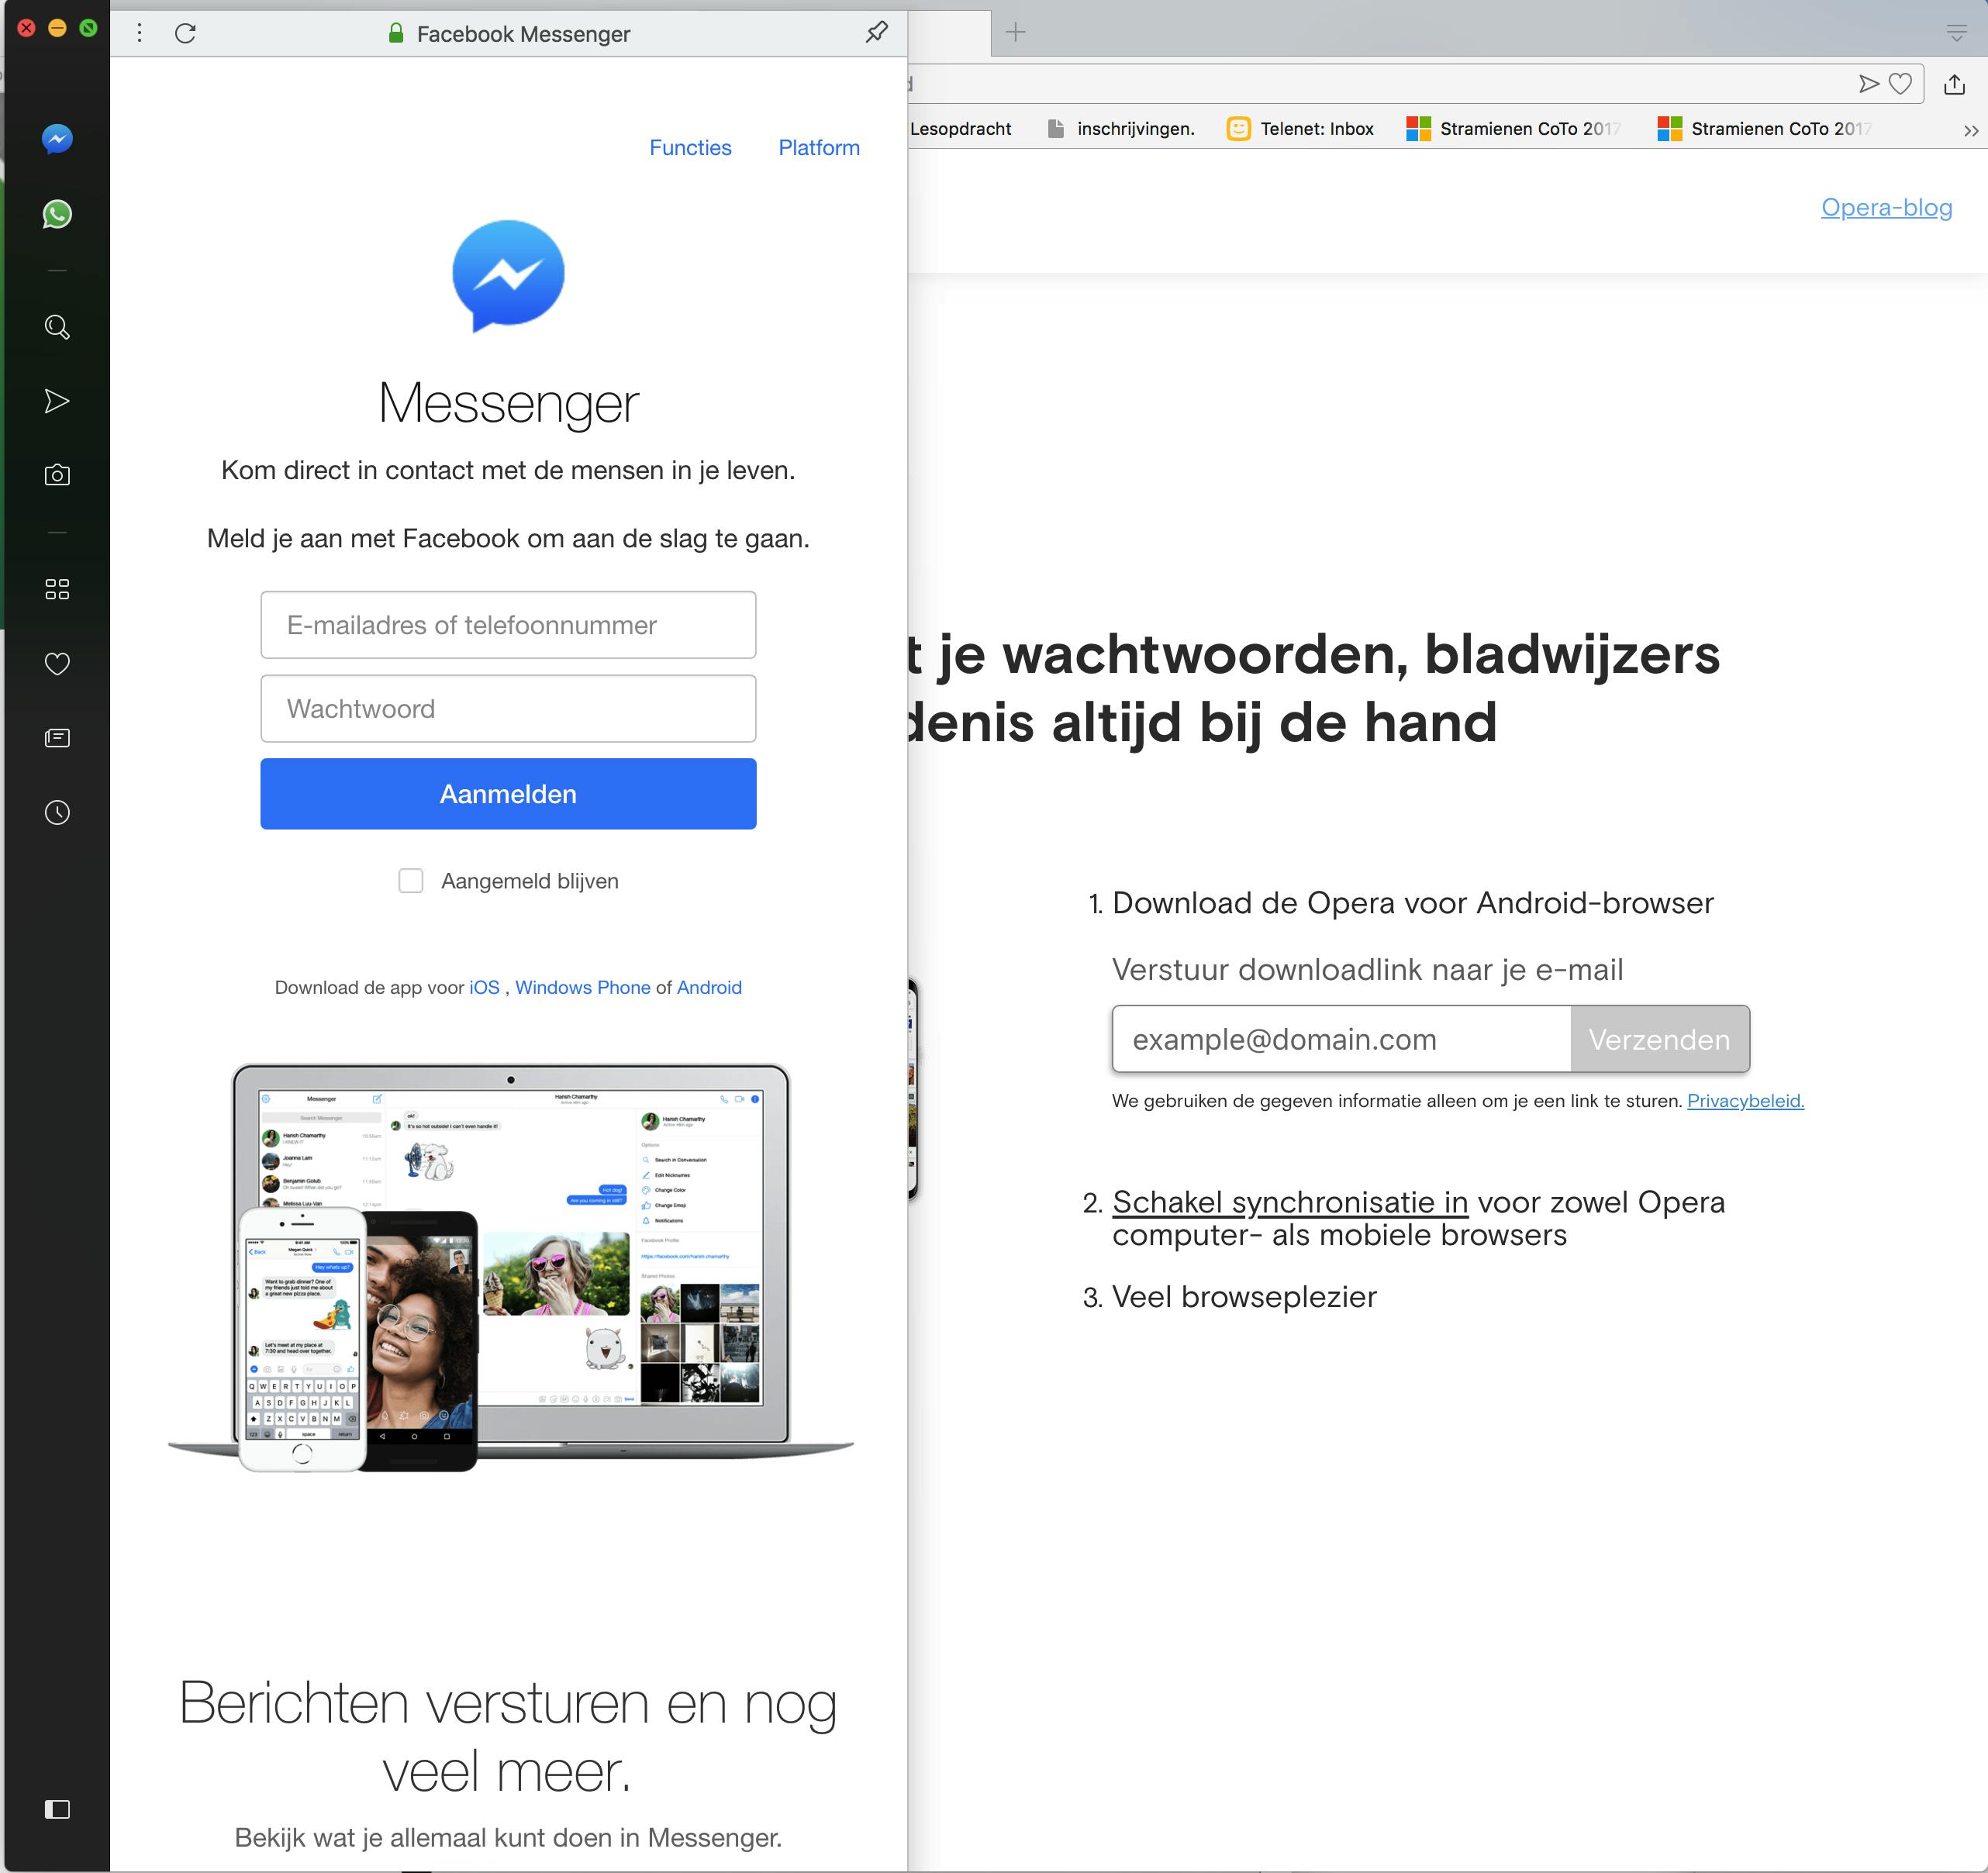
Task: Open WhatsApp in the sidebar
Action: tap(57, 214)
